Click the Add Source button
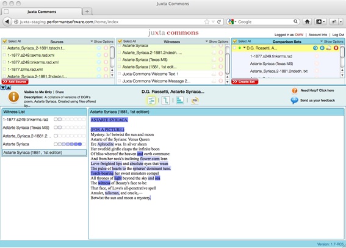This screenshot has height=248, width=346. [15, 82]
